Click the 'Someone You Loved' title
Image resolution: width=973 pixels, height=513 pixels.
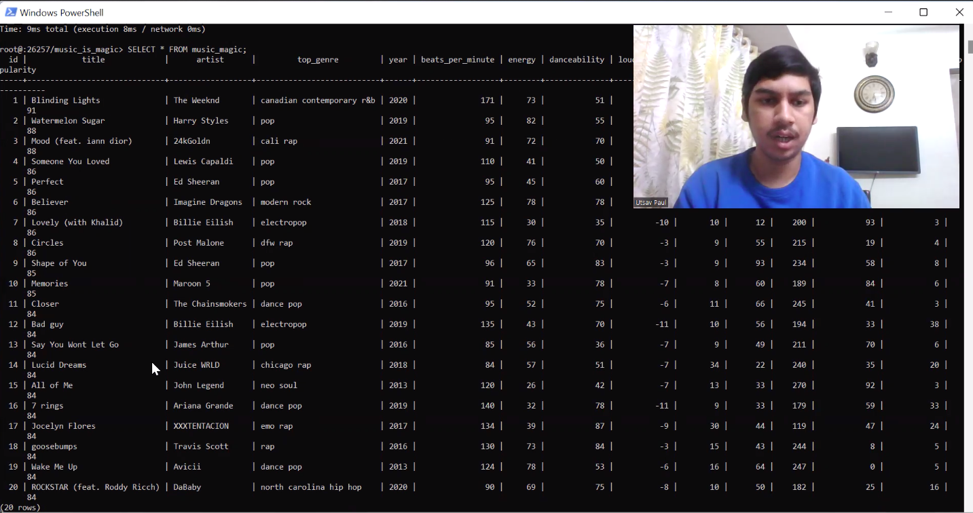tap(70, 161)
